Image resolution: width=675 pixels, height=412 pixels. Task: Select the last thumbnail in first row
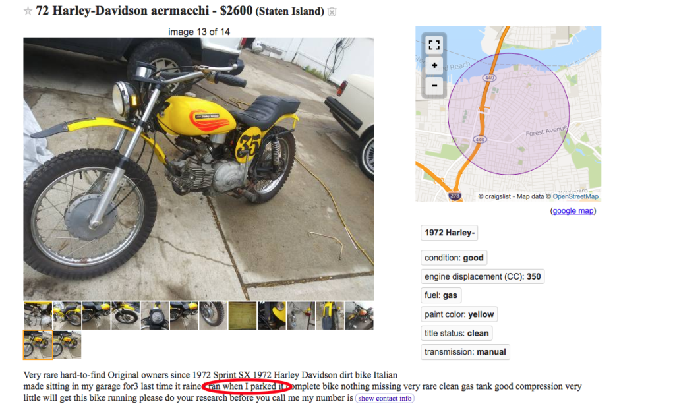point(359,316)
